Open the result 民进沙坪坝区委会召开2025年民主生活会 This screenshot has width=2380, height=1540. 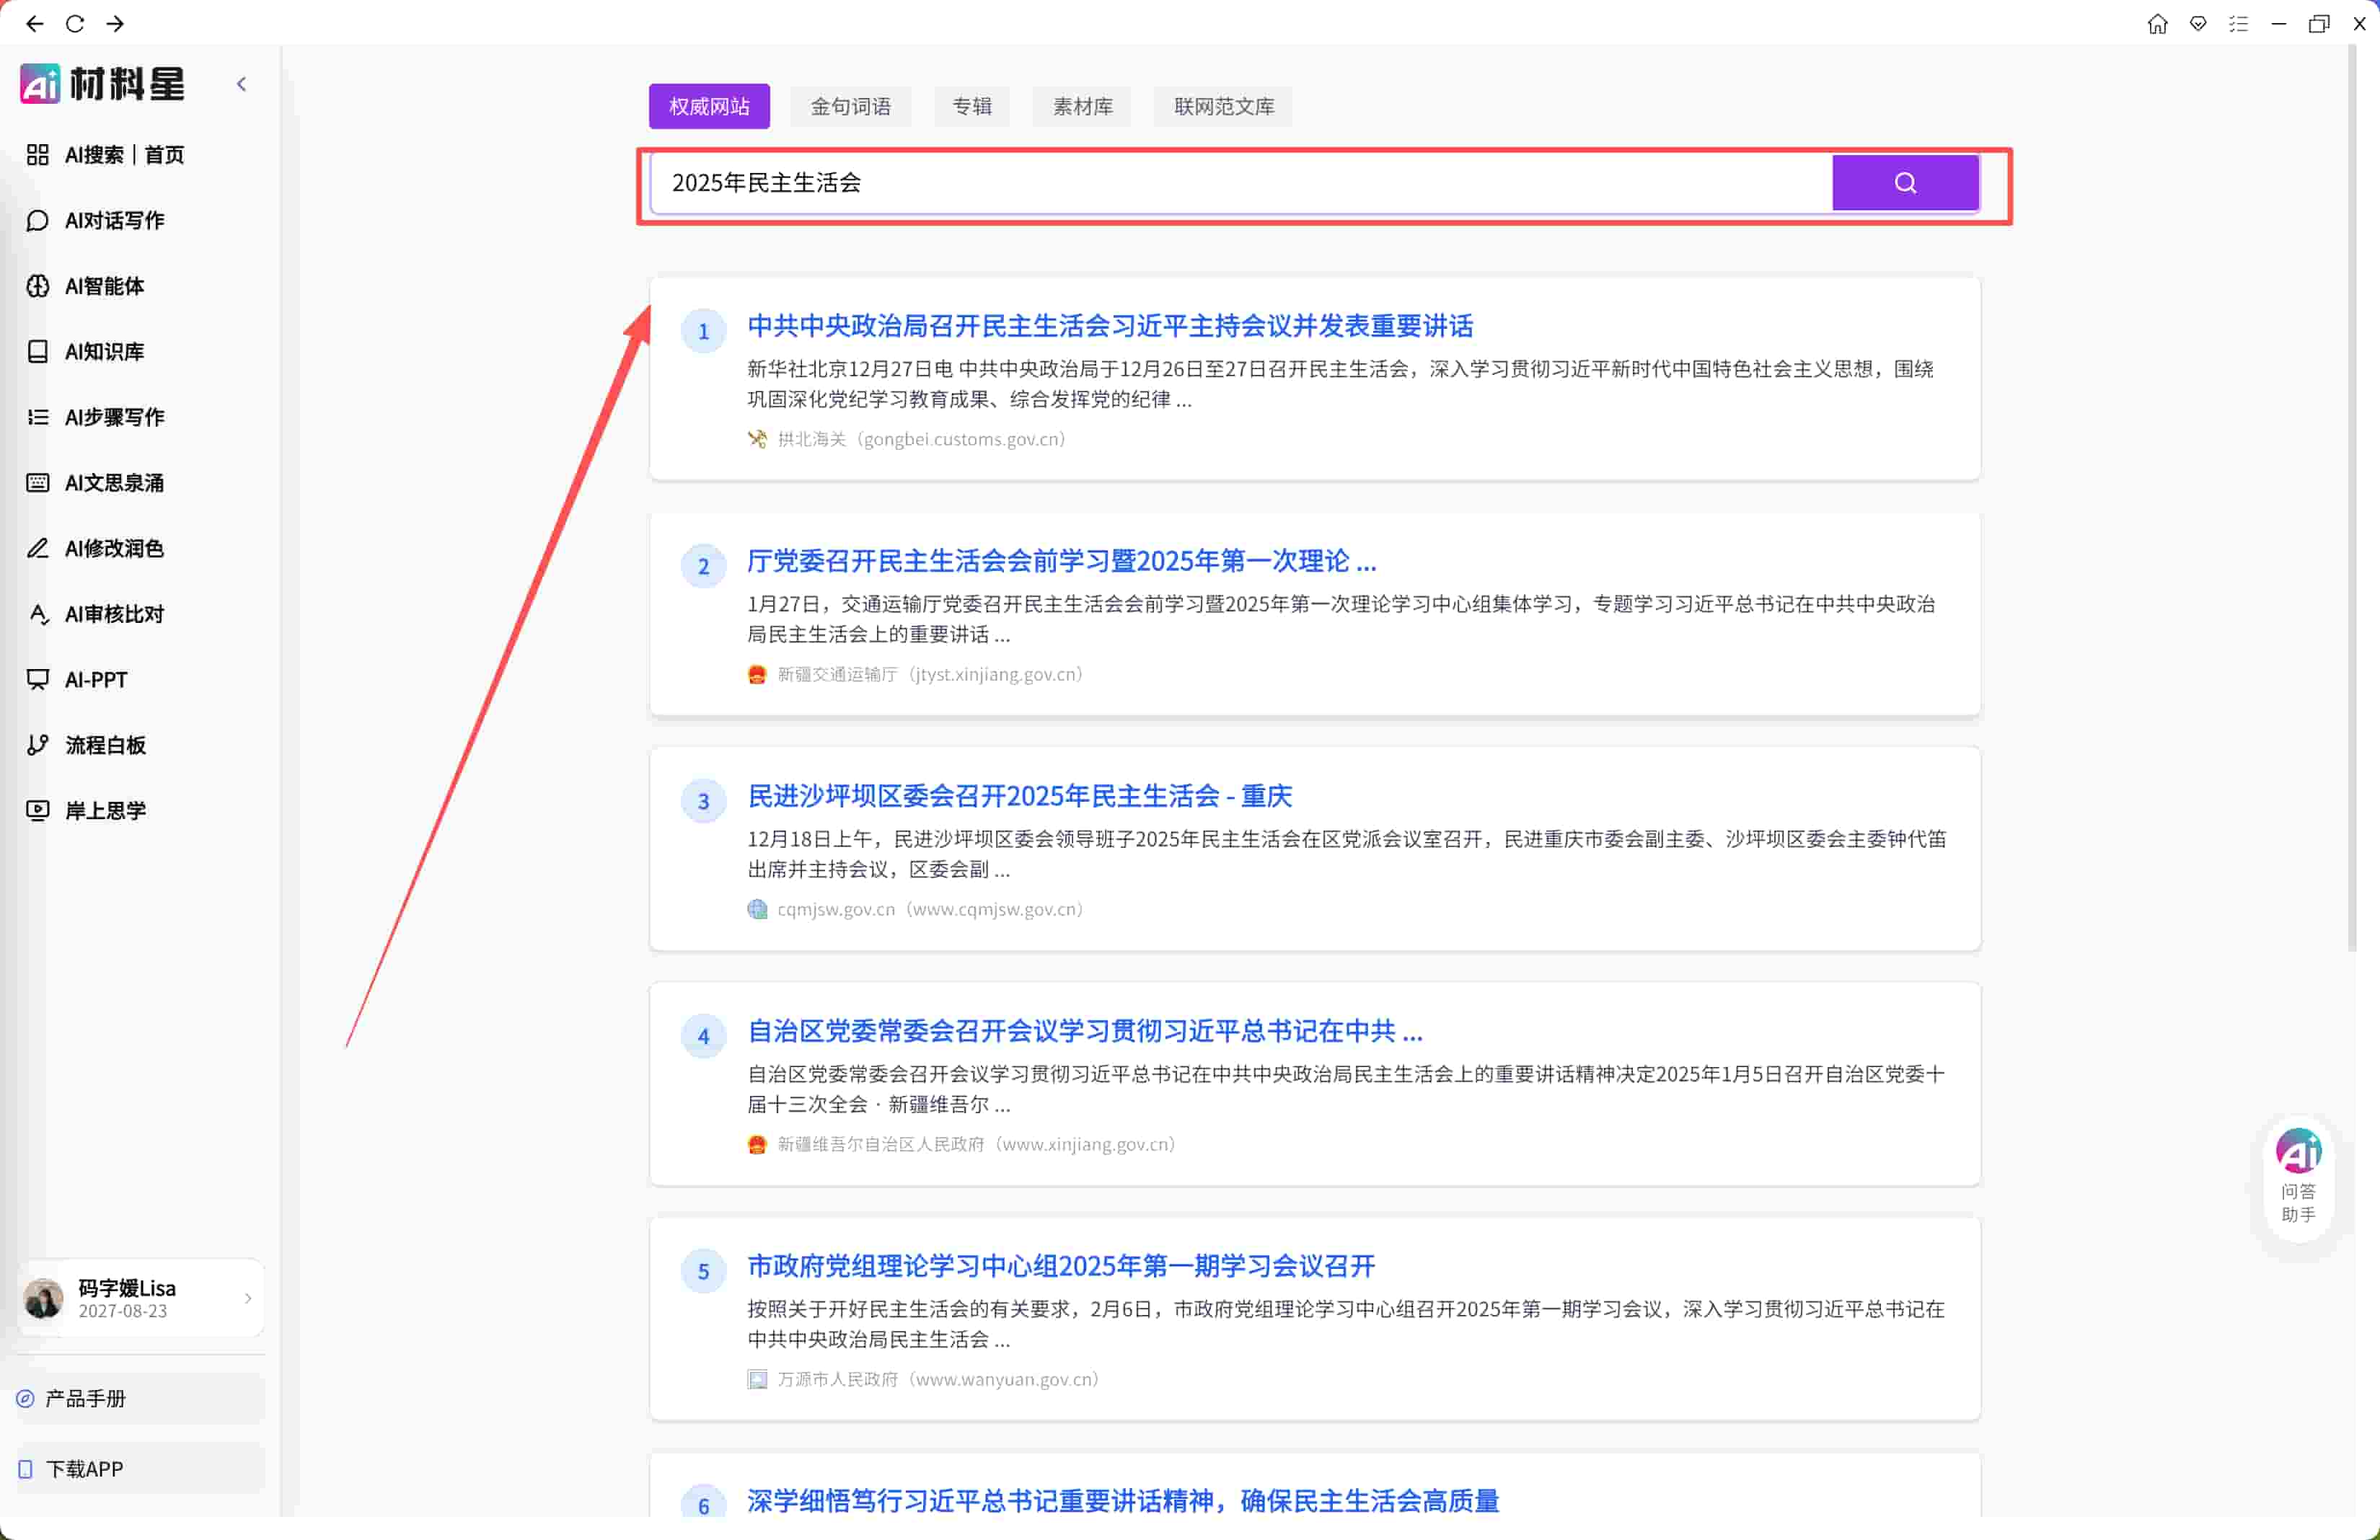coord(1019,795)
